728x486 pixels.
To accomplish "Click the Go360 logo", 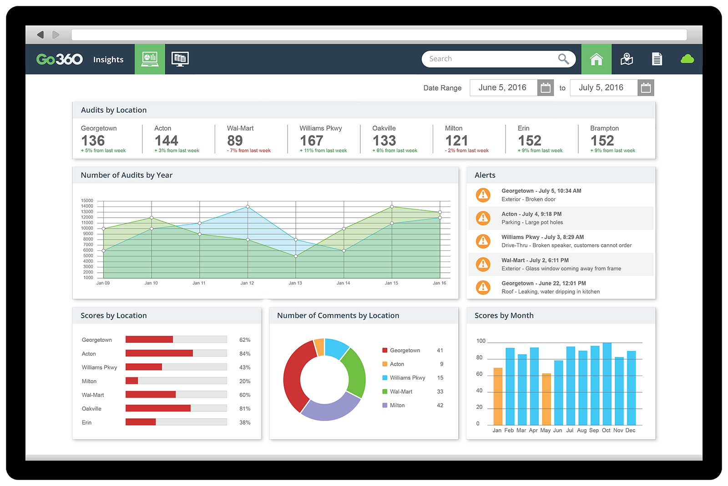I will [x=60, y=59].
